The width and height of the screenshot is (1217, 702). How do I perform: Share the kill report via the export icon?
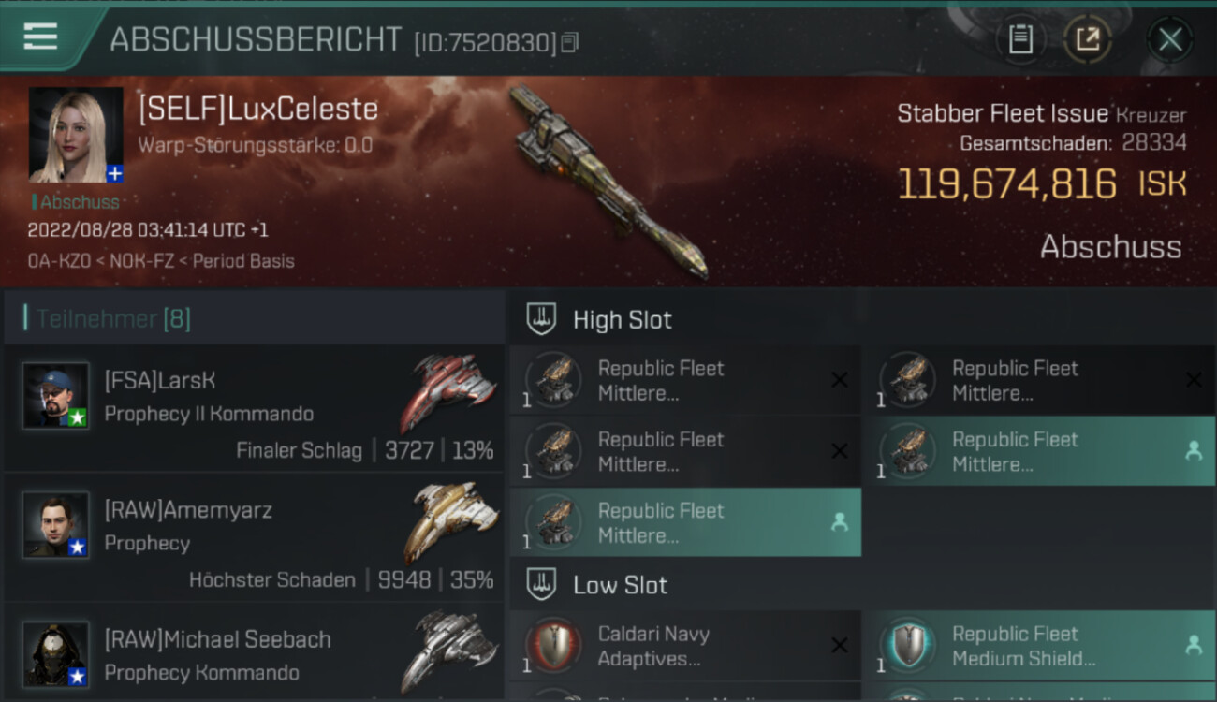(1088, 39)
